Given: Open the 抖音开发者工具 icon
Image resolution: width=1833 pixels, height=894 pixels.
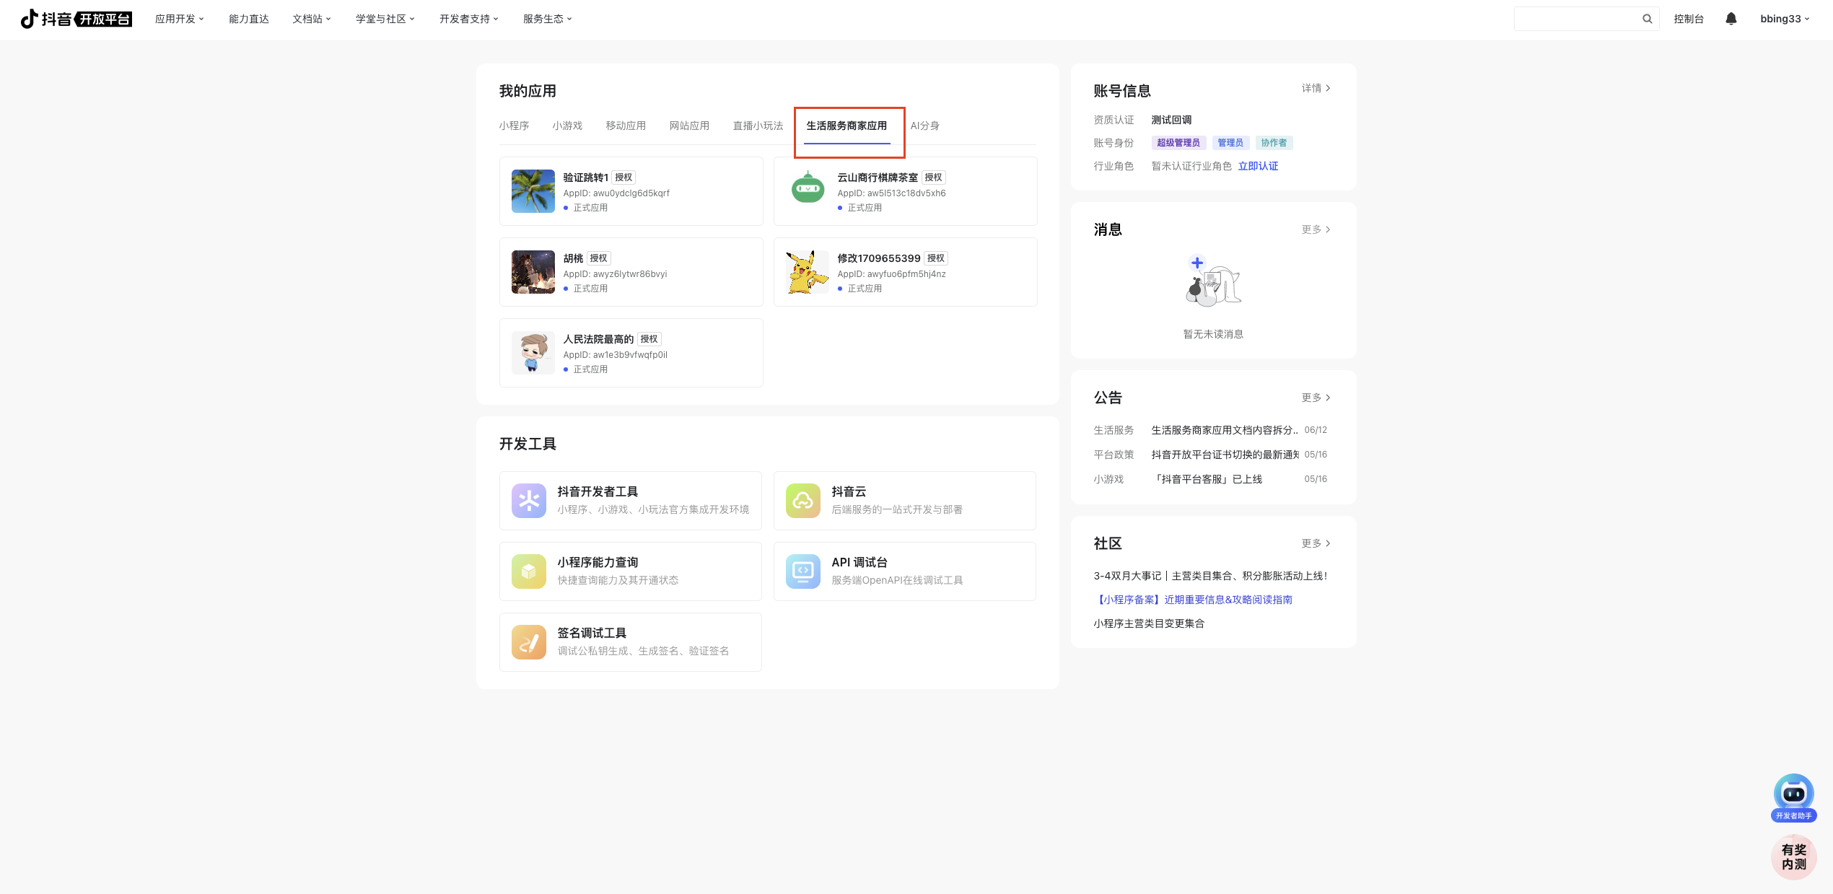Looking at the screenshot, I should point(529,501).
